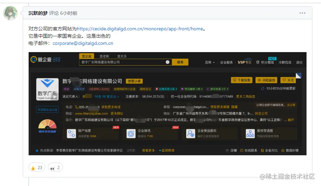The height and width of the screenshot is (186, 321).
Task: Open the 财产线索 card icon
Action: tap(71, 133)
